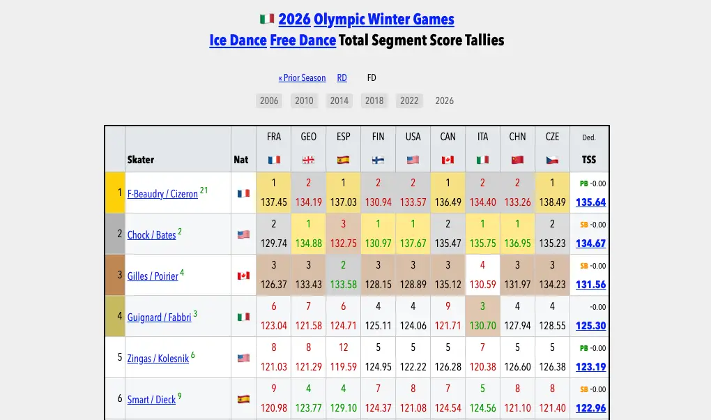This screenshot has width=711, height=420.
Task: Click the FRA flag icon in the header
Action: 273,159
